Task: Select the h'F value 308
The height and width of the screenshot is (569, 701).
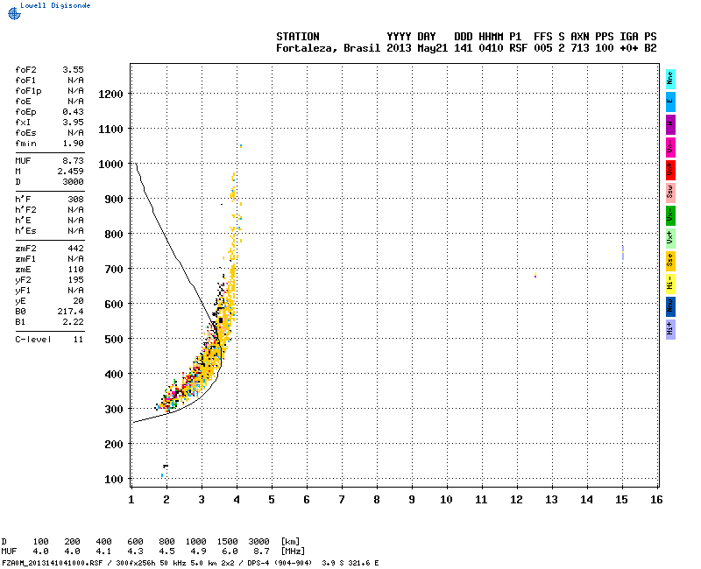Action: [75, 200]
